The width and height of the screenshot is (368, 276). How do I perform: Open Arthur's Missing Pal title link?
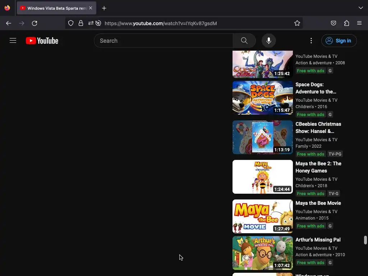click(x=318, y=240)
